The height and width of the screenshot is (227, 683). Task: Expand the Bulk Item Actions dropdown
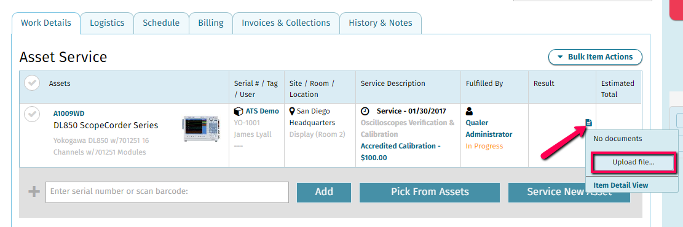point(595,57)
